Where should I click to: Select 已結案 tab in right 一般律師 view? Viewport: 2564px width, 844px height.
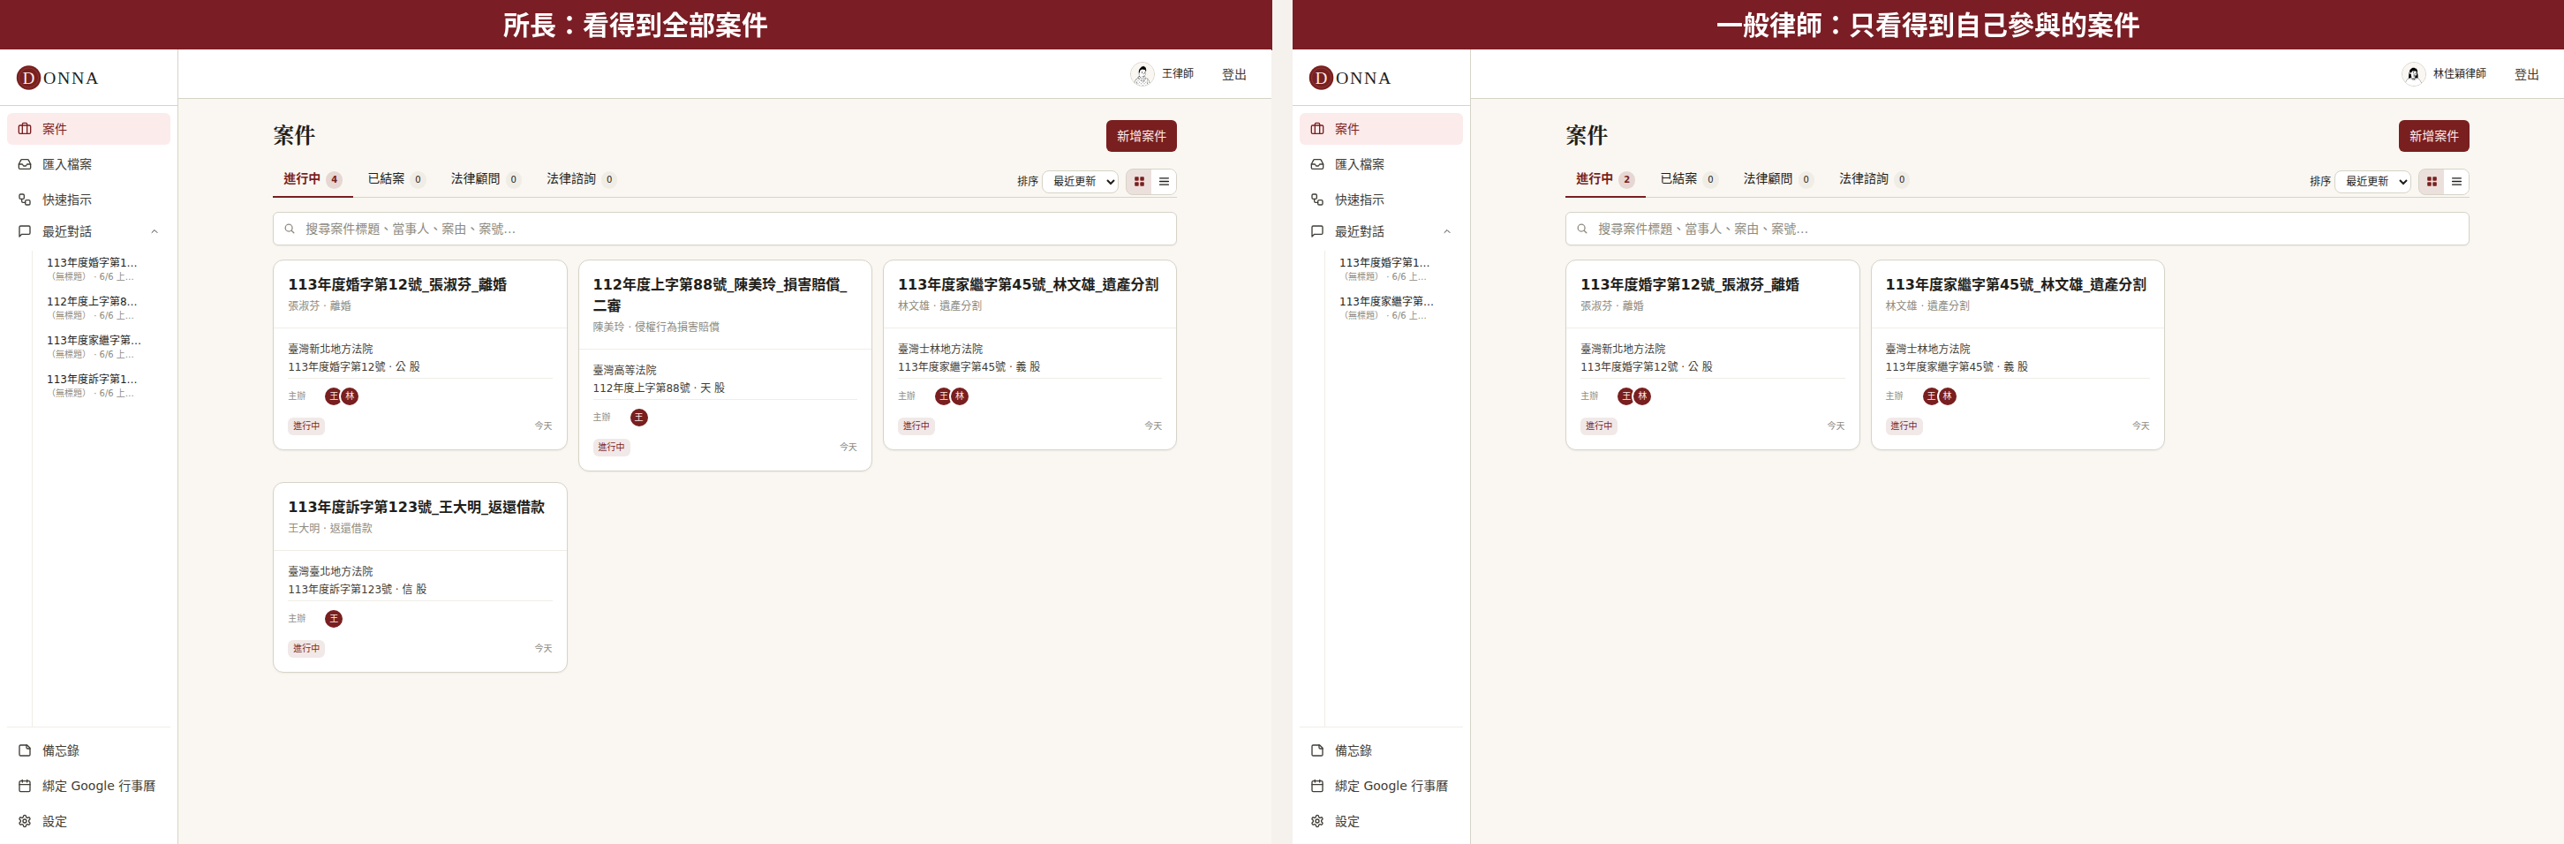point(1689,179)
